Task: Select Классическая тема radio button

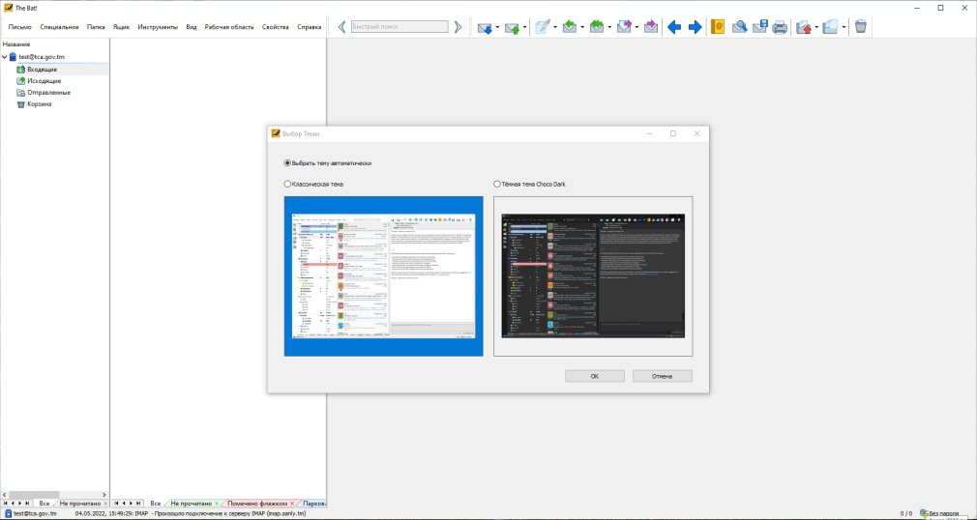Action: (x=287, y=185)
